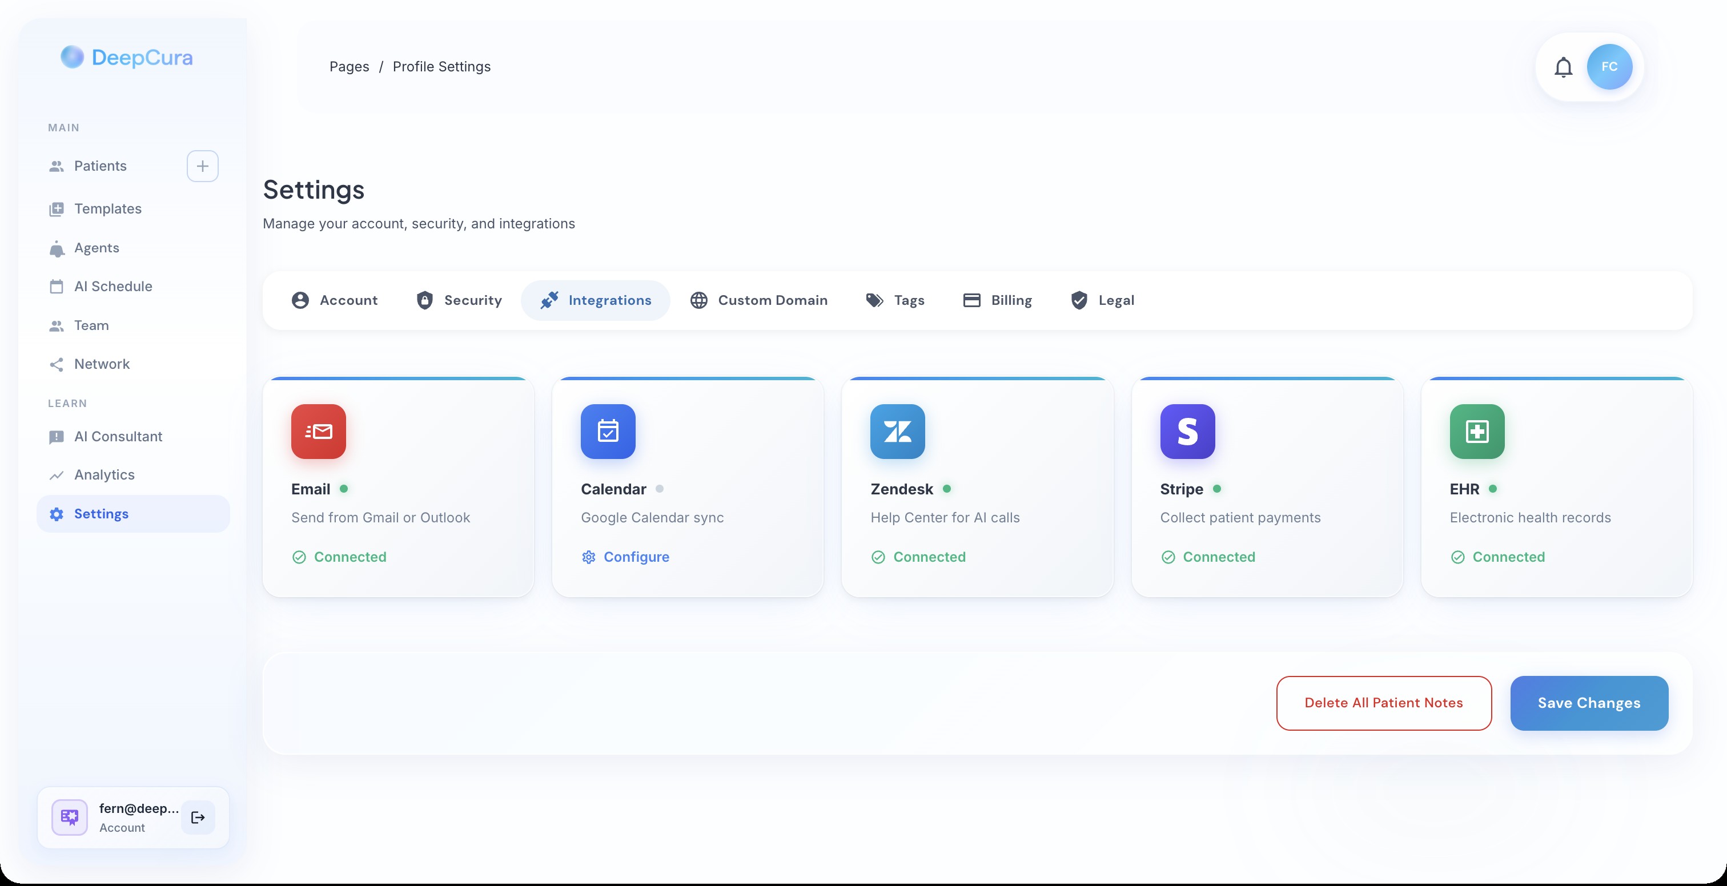This screenshot has height=886, width=1727.
Task: Click the EHR card Connected checkmark icon
Action: coord(1457,557)
